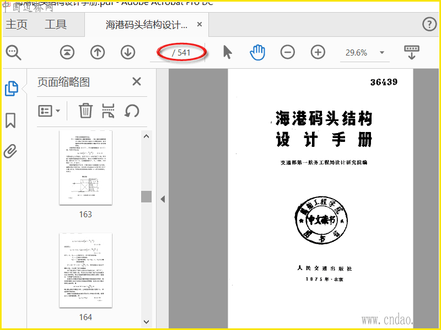Image resolution: width=441 pixels, height=330 pixels.
Task: Open the attachments paperclip panel
Action: (x=10, y=152)
